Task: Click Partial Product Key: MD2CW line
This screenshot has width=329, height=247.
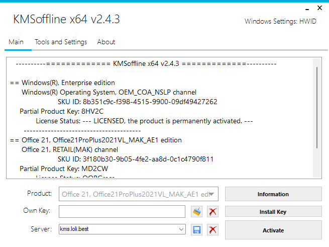Action: pyautogui.click(x=64, y=169)
